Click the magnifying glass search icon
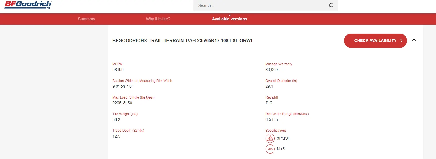Image resolution: width=436 pixels, height=159 pixels. click(x=331, y=5)
